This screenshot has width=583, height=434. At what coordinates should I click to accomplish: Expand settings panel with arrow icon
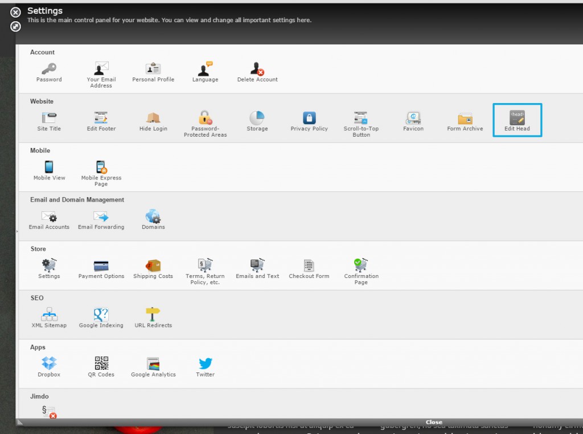tap(15, 27)
